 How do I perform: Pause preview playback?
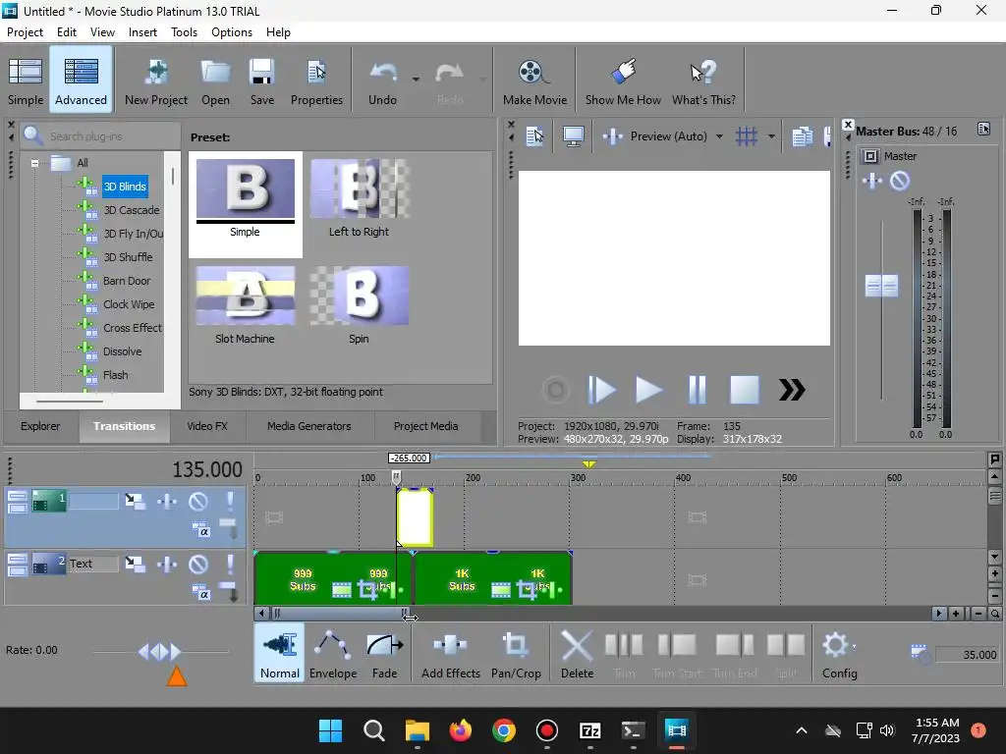pos(697,390)
